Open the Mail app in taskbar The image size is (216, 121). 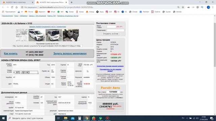tap(73, 118)
